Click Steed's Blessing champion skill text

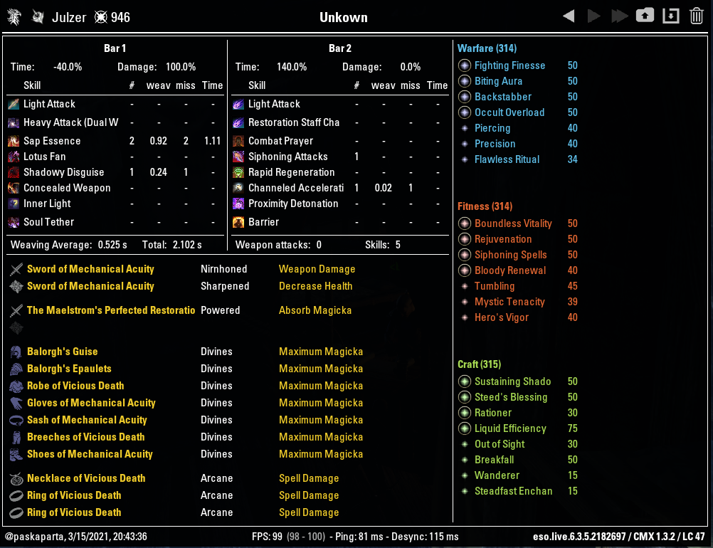[511, 397]
